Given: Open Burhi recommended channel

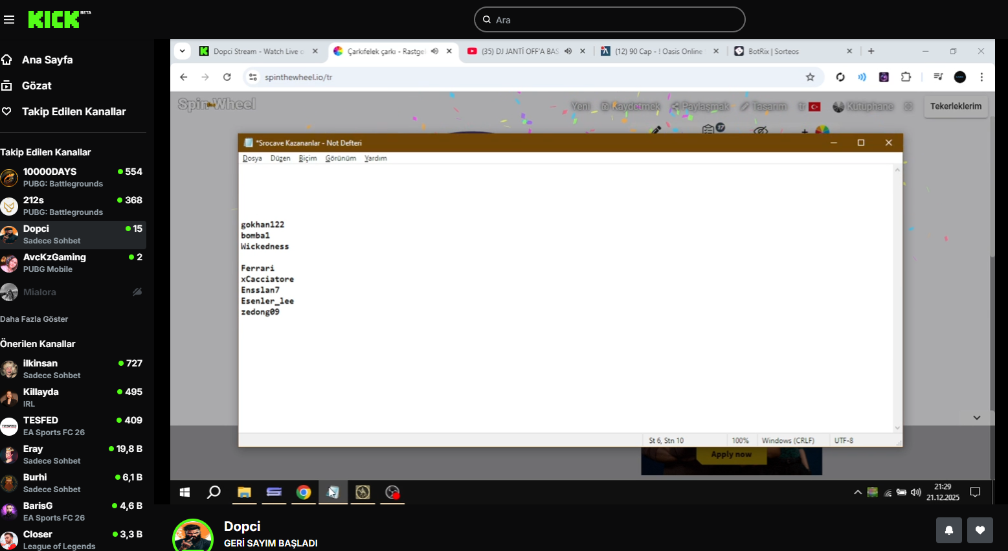Looking at the screenshot, I should (x=73, y=483).
